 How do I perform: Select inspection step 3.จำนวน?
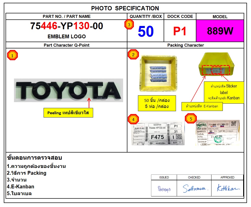tap(17, 180)
